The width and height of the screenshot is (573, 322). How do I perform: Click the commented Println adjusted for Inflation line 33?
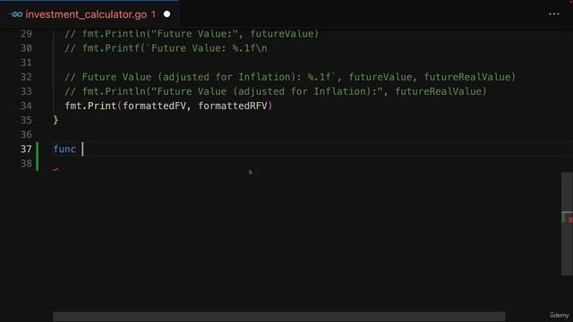coord(276,91)
